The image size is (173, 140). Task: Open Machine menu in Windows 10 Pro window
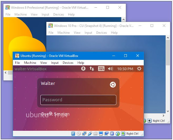tap(64, 33)
